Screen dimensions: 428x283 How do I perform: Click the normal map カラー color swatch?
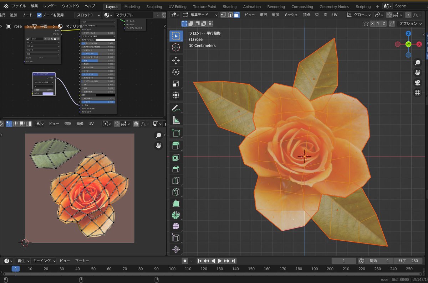tap(48, 93)
